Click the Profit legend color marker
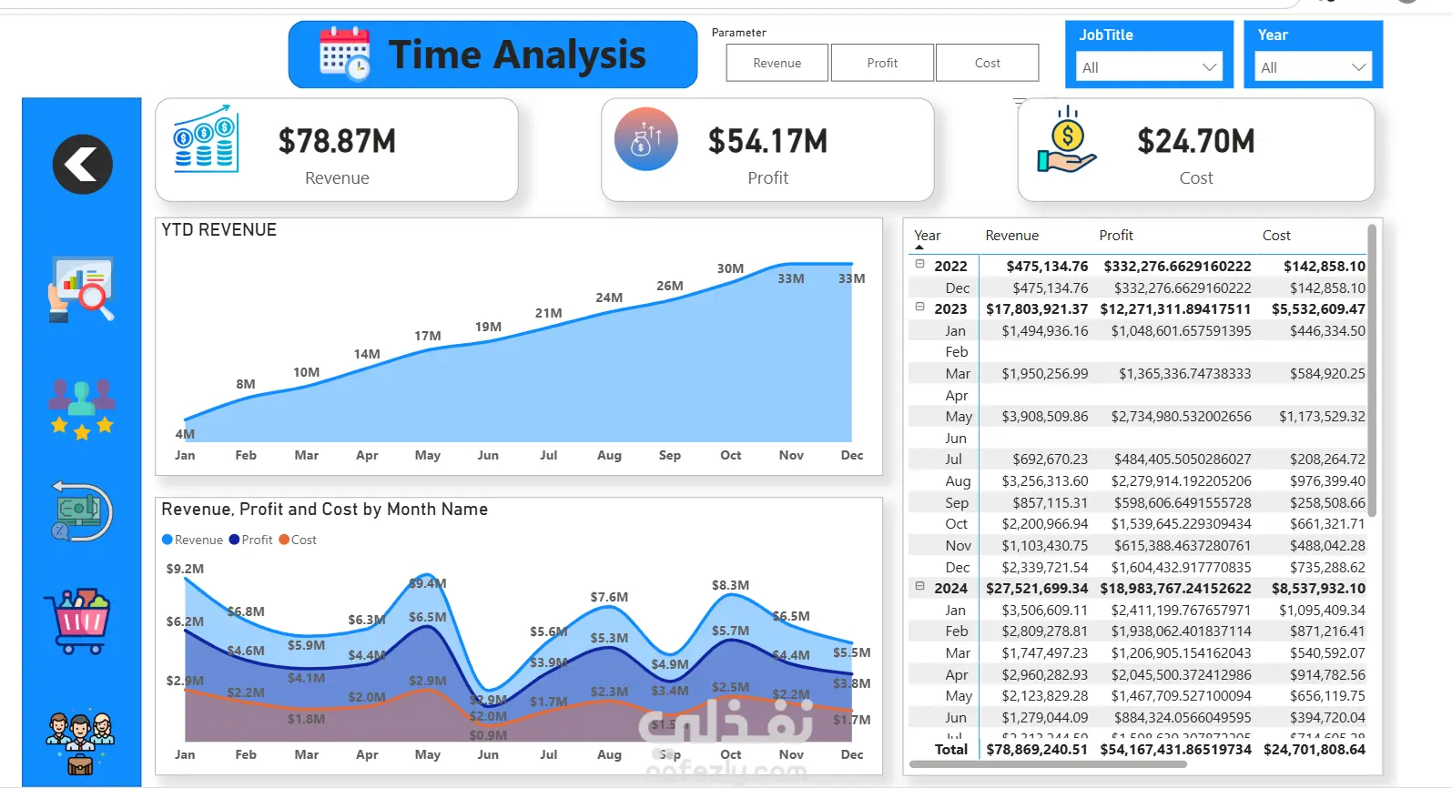This screenshot has height=788, width=1452. pyautogui.click(x=234, y=540)
